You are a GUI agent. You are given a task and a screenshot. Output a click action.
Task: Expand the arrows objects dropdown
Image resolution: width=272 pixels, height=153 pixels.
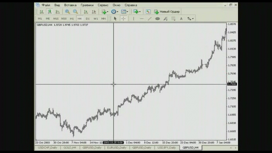190,19
